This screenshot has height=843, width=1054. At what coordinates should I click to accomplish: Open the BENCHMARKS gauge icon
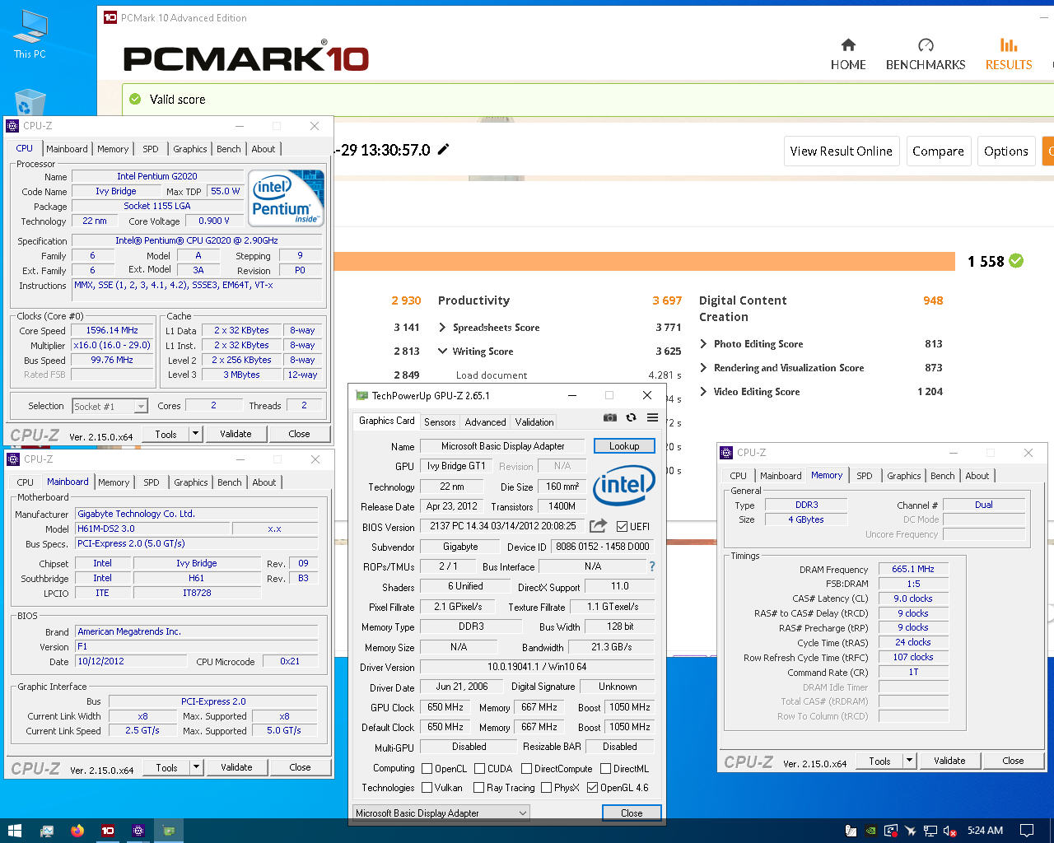926,44
